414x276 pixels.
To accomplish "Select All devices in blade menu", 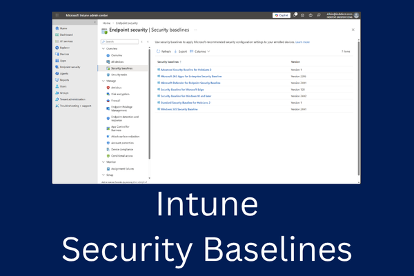I will tap(115, 62).
